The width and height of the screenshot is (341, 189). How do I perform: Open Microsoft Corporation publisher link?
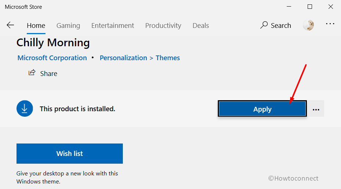[x=52, y=58]
